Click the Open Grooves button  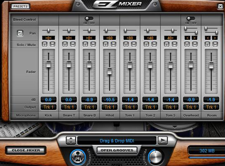click(117, 150)
